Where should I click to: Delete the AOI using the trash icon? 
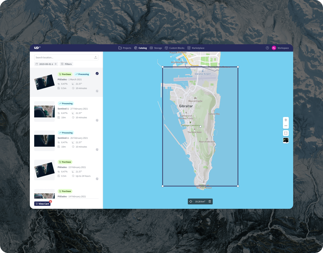click(210, 201)
